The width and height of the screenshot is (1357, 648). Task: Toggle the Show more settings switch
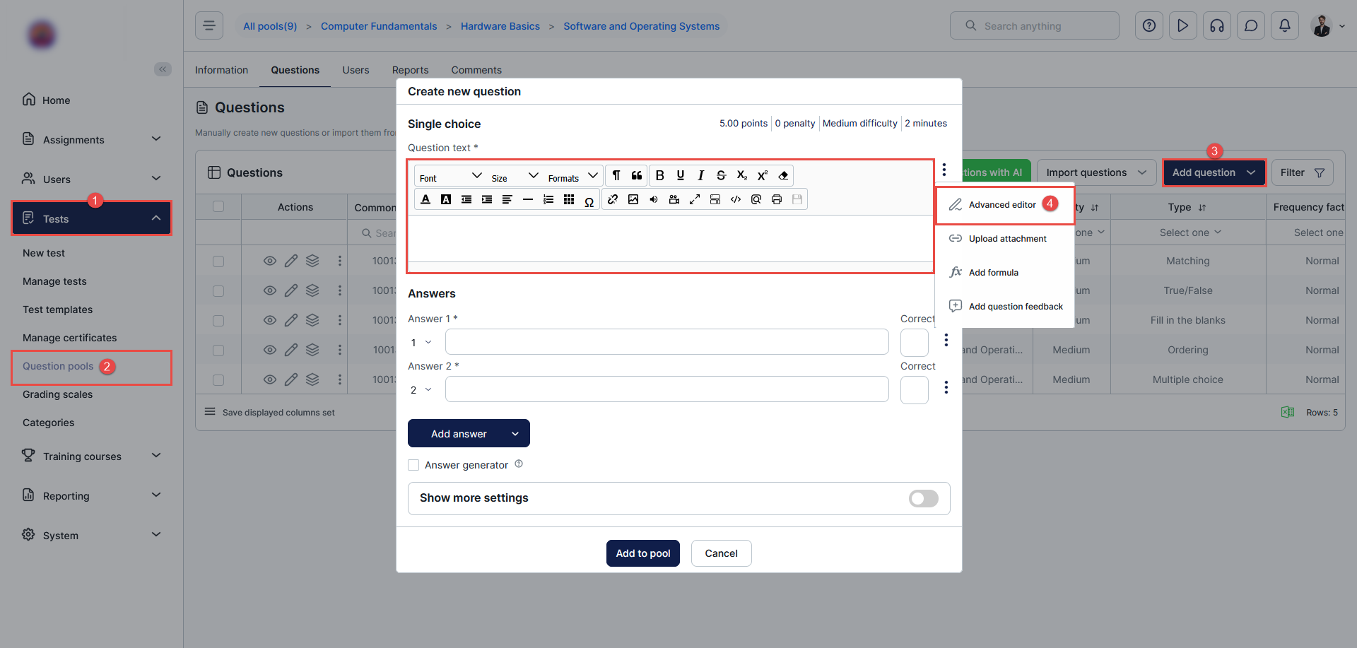[x=923, y=499]
